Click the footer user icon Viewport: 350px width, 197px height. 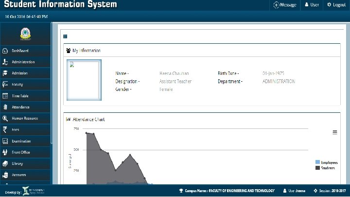coord(285,191)
